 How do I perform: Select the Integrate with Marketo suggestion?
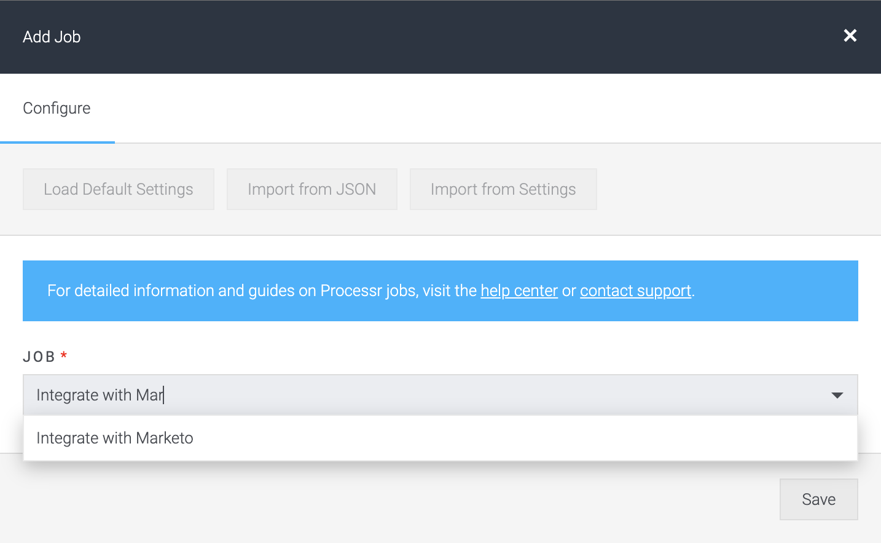[115, 438]
